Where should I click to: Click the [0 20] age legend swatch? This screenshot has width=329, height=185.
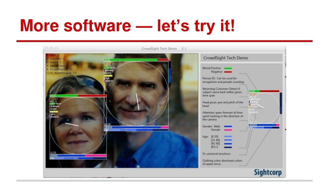coord(228,137)
